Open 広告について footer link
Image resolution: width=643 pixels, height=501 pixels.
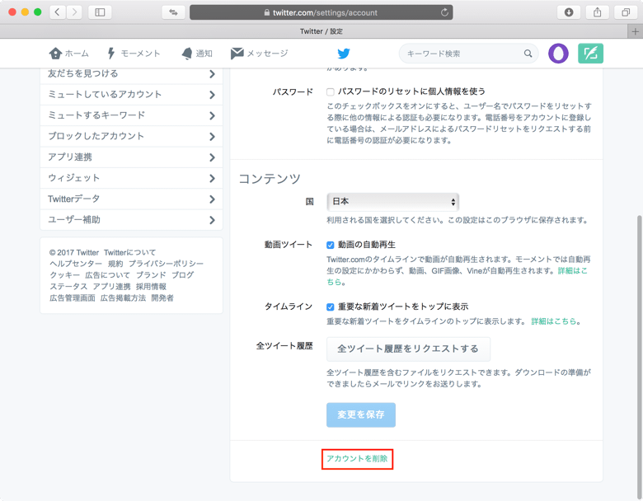tap(107, 275)
